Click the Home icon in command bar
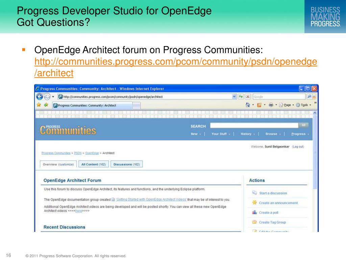The height and width of the screenshot is (260, 346). [x=248, y=105]
